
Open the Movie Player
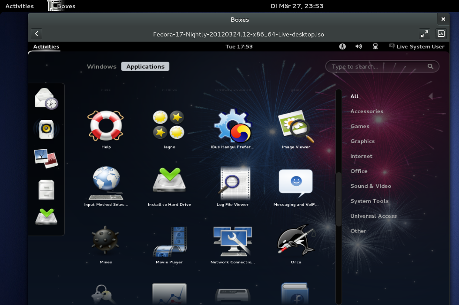pyautogui.click(x=169, y=245)
